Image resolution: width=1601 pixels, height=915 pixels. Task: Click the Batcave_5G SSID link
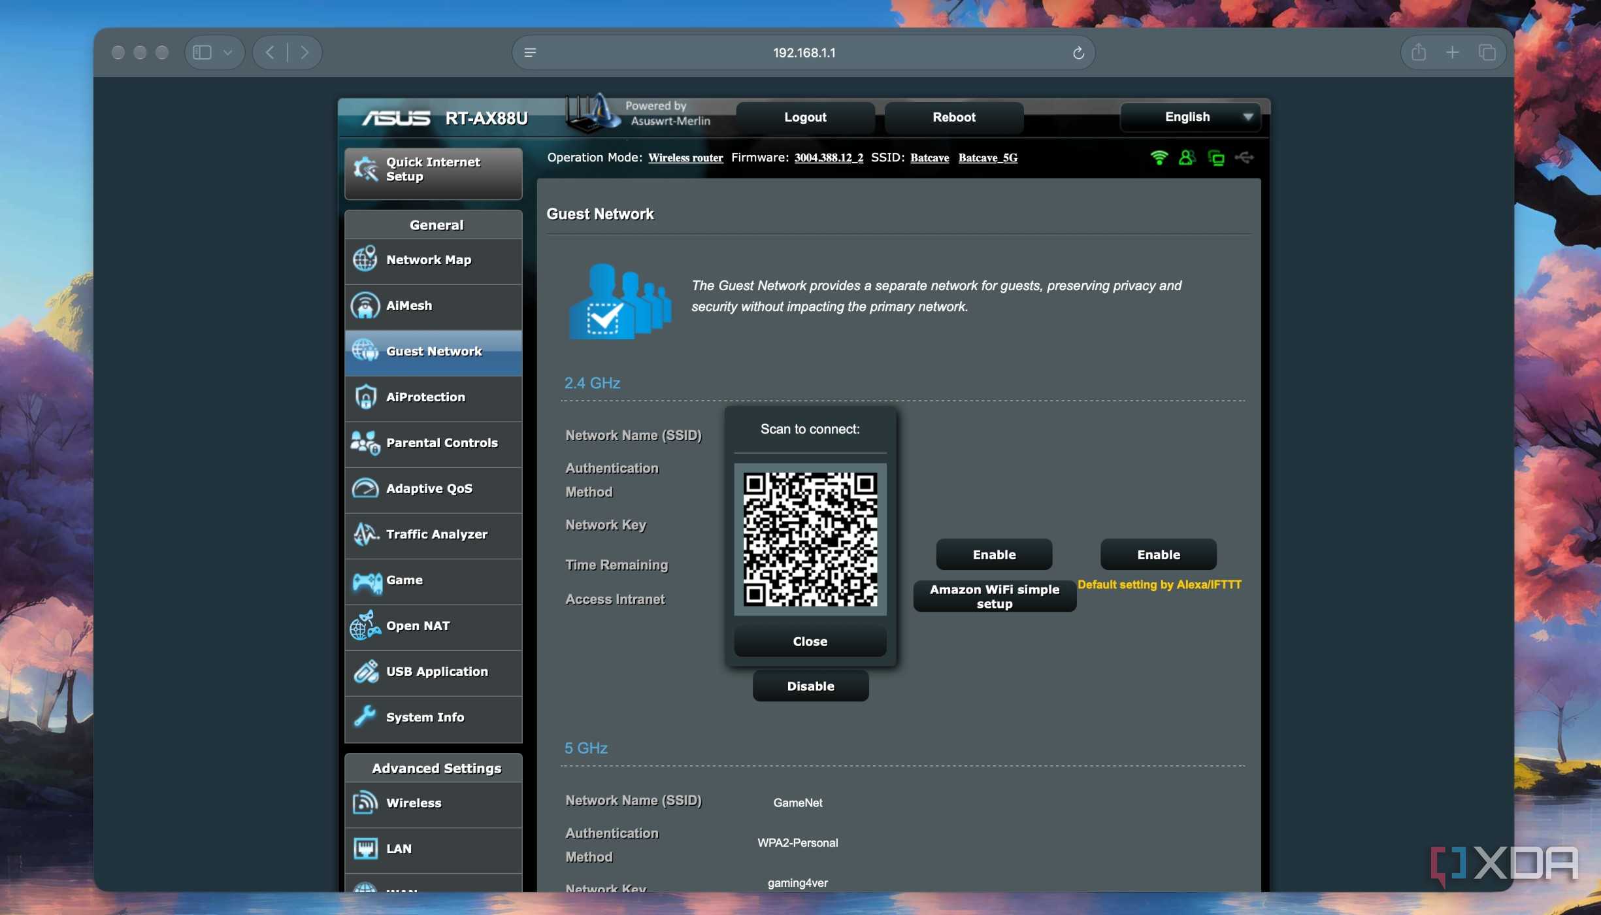pyautogui.click(x=987, y=158)
